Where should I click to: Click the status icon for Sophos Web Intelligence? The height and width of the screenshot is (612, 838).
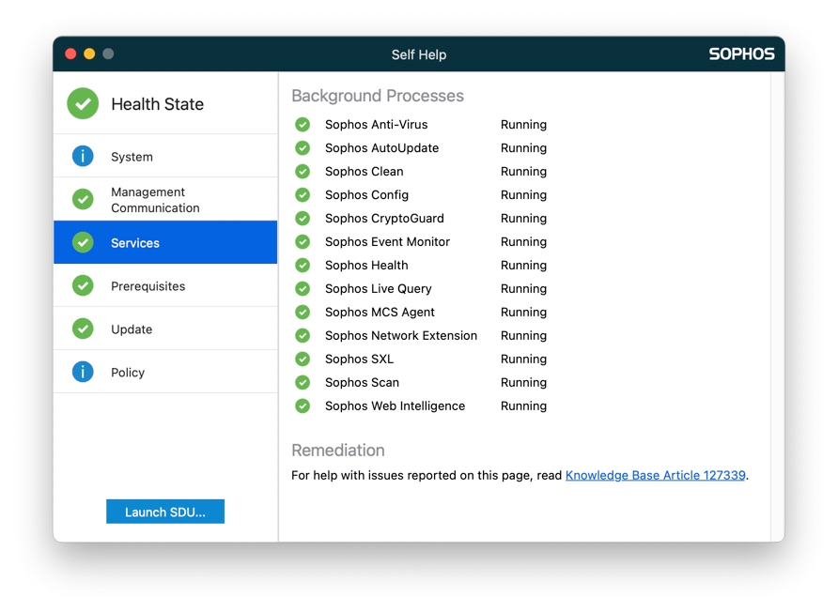pyautogui.click(x=303, y=405)
